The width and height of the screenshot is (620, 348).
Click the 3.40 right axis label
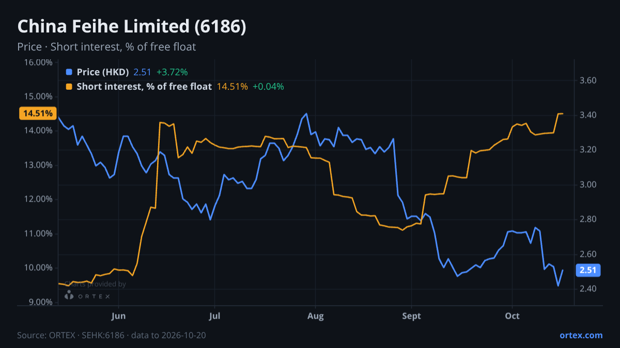pyautogui.click(x=588, y=115)
